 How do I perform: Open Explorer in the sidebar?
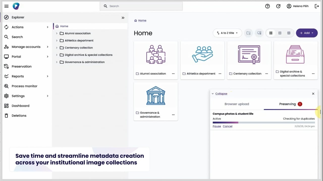(18, 17)
